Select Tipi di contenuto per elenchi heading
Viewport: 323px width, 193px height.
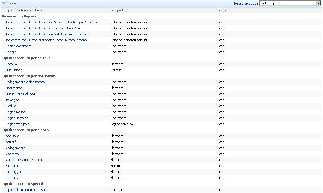coord(26,130)
